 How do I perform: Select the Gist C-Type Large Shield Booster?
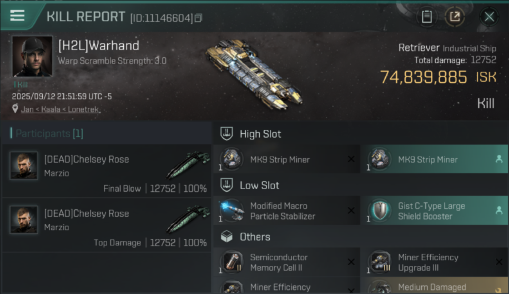coord(434,211)
